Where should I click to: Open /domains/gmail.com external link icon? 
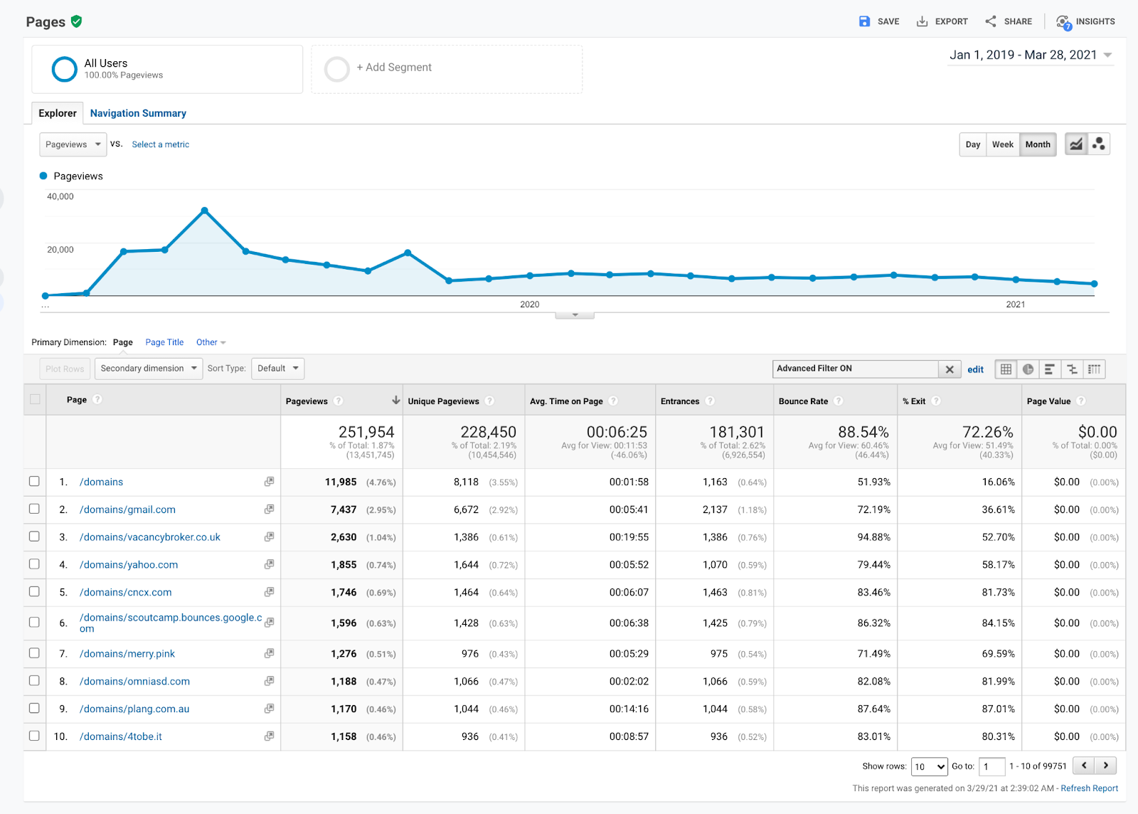269,509
